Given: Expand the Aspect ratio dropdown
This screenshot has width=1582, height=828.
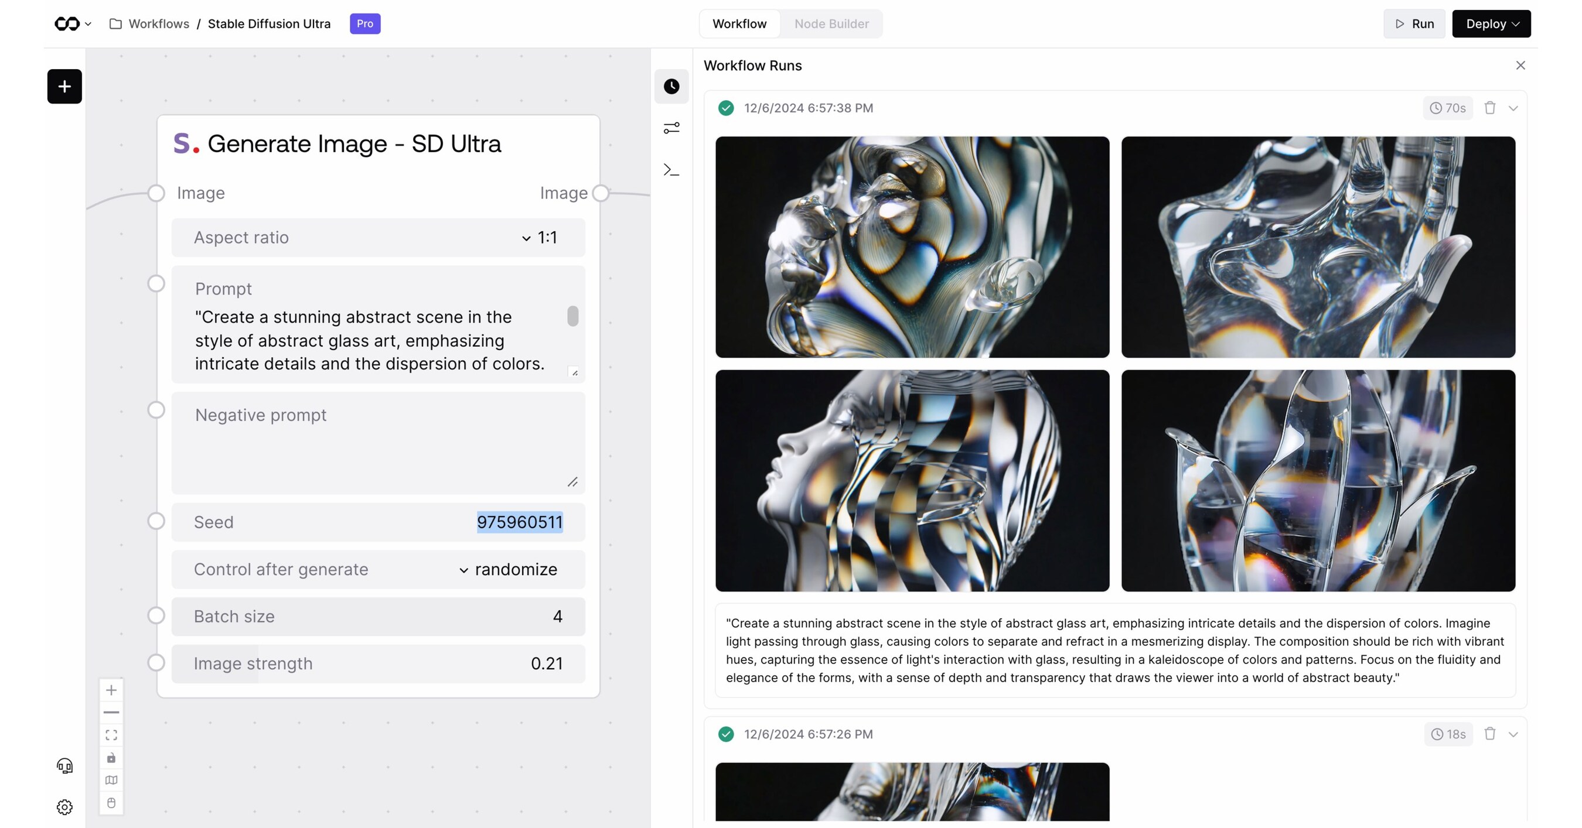Looking at the screenshot, I should point(526,238).
